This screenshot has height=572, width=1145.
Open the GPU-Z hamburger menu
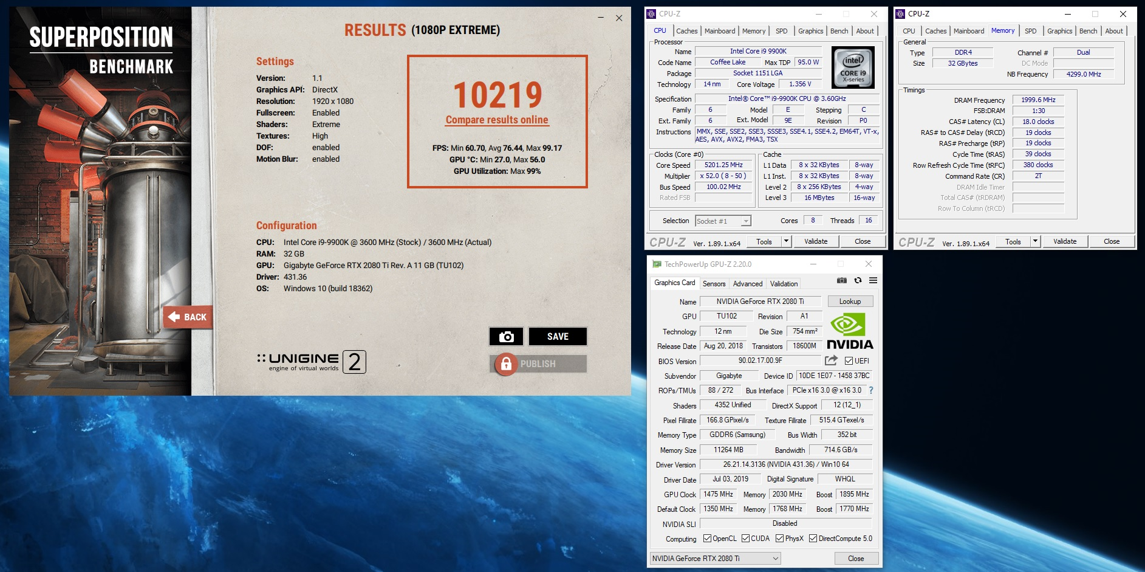coord(873,280)
